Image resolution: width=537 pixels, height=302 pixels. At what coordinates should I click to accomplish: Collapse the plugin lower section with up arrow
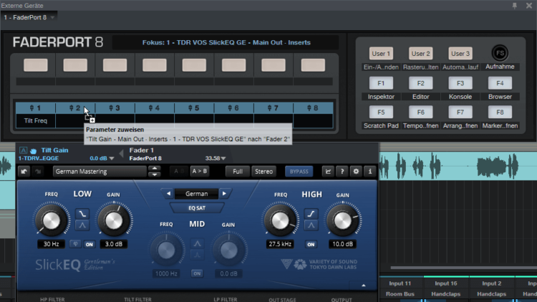click(363, 286)
